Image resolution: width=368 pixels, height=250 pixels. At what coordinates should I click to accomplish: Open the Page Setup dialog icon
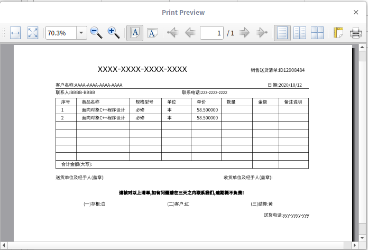338,33
